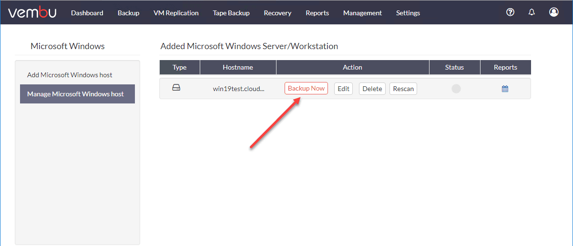Click the host type disk icon

tap(176, 88)
